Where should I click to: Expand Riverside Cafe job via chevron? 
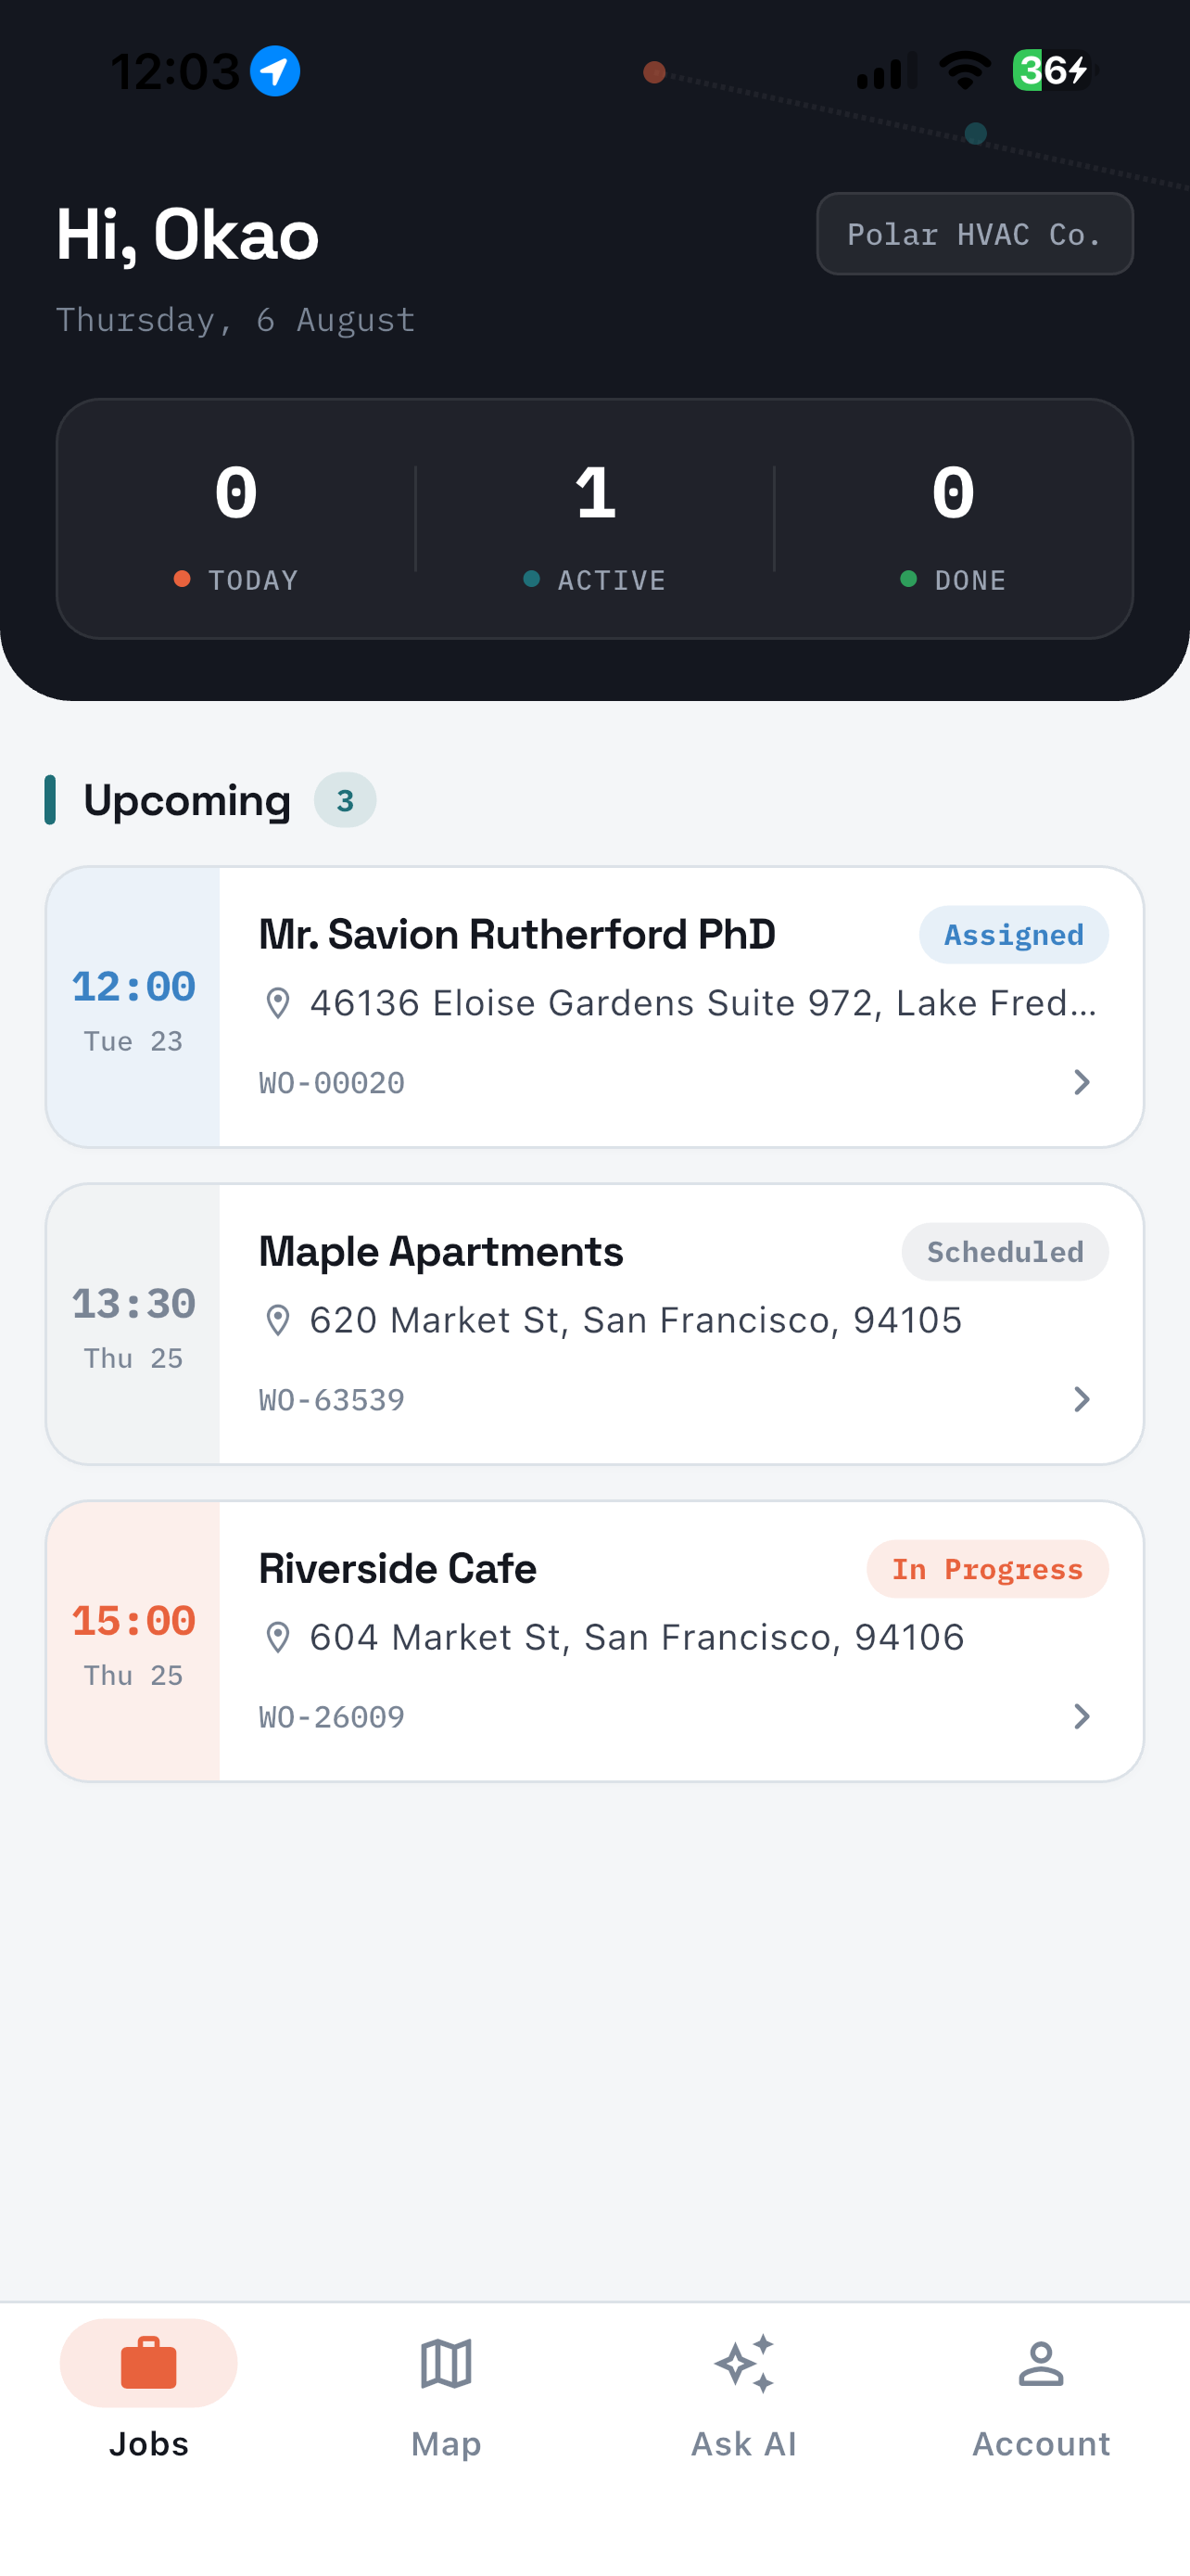point(1081,1716)
